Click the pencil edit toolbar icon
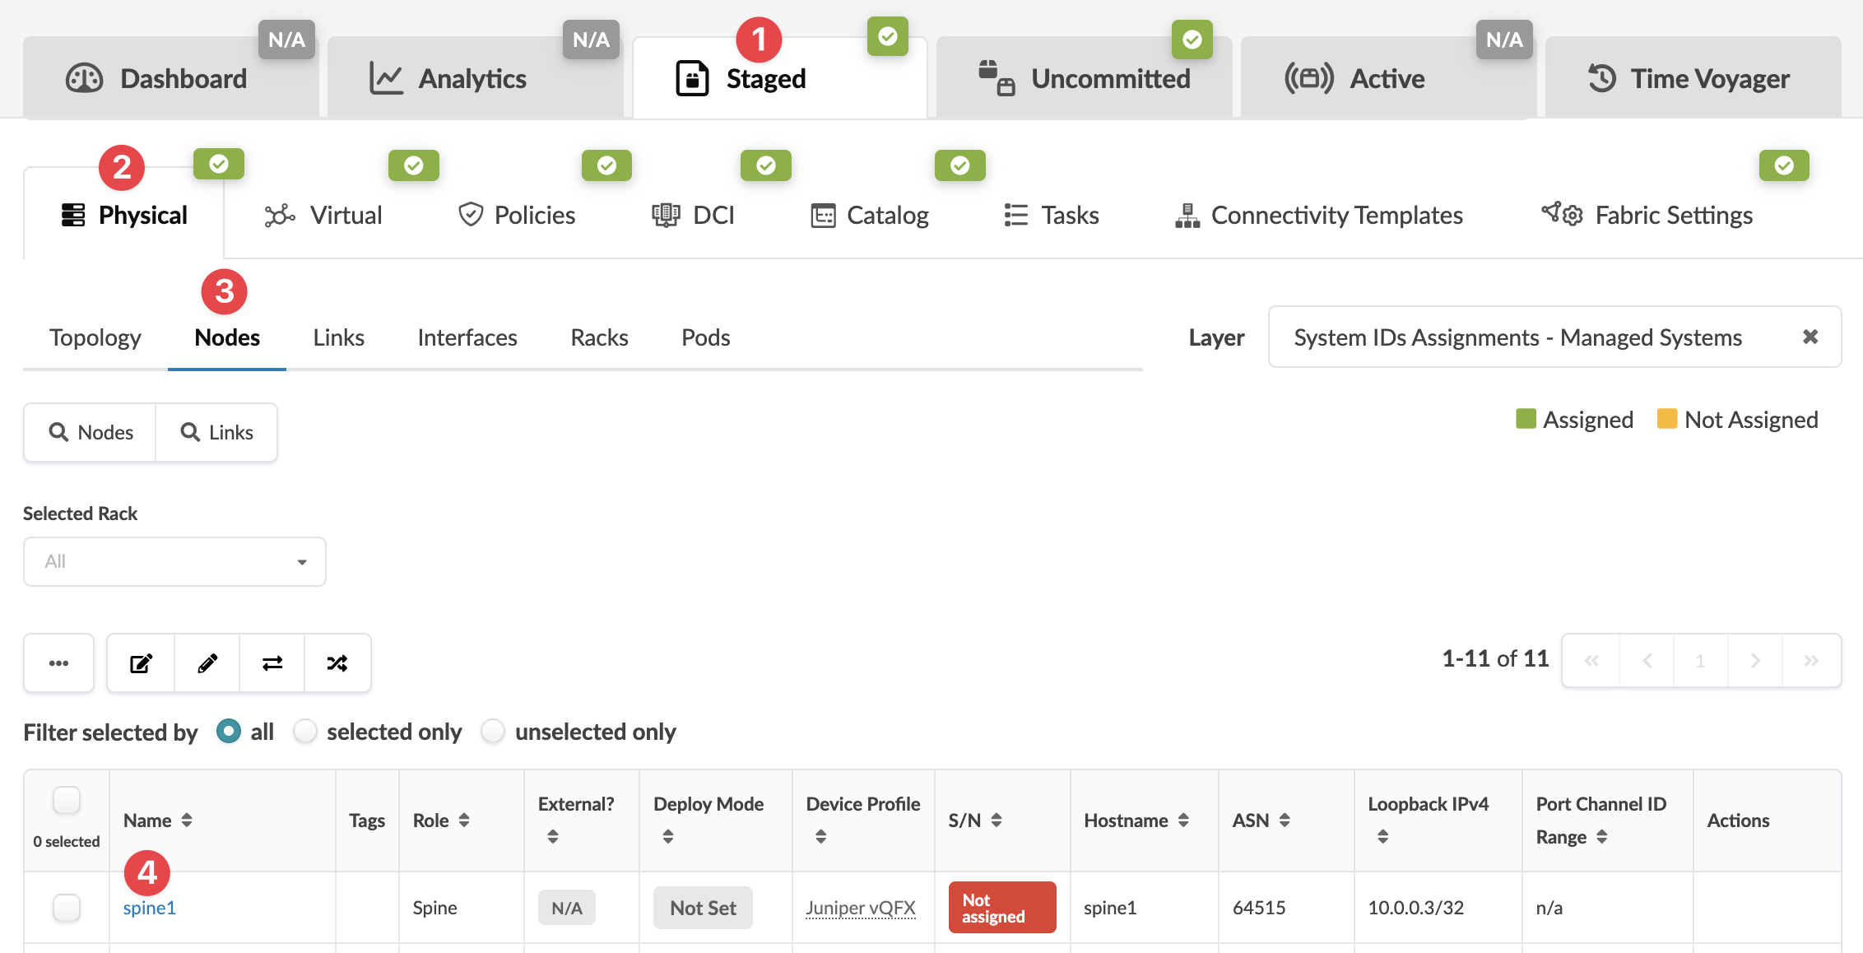Viewport: 1863px width, 953px height. [x=207, y=662]
